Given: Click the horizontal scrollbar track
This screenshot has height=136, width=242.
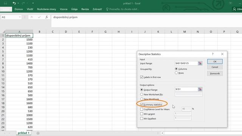Looking at the screenshot, I should coord(203,133).
